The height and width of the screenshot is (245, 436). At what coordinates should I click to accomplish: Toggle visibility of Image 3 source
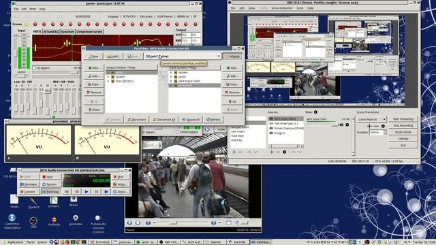pos(271,133)
